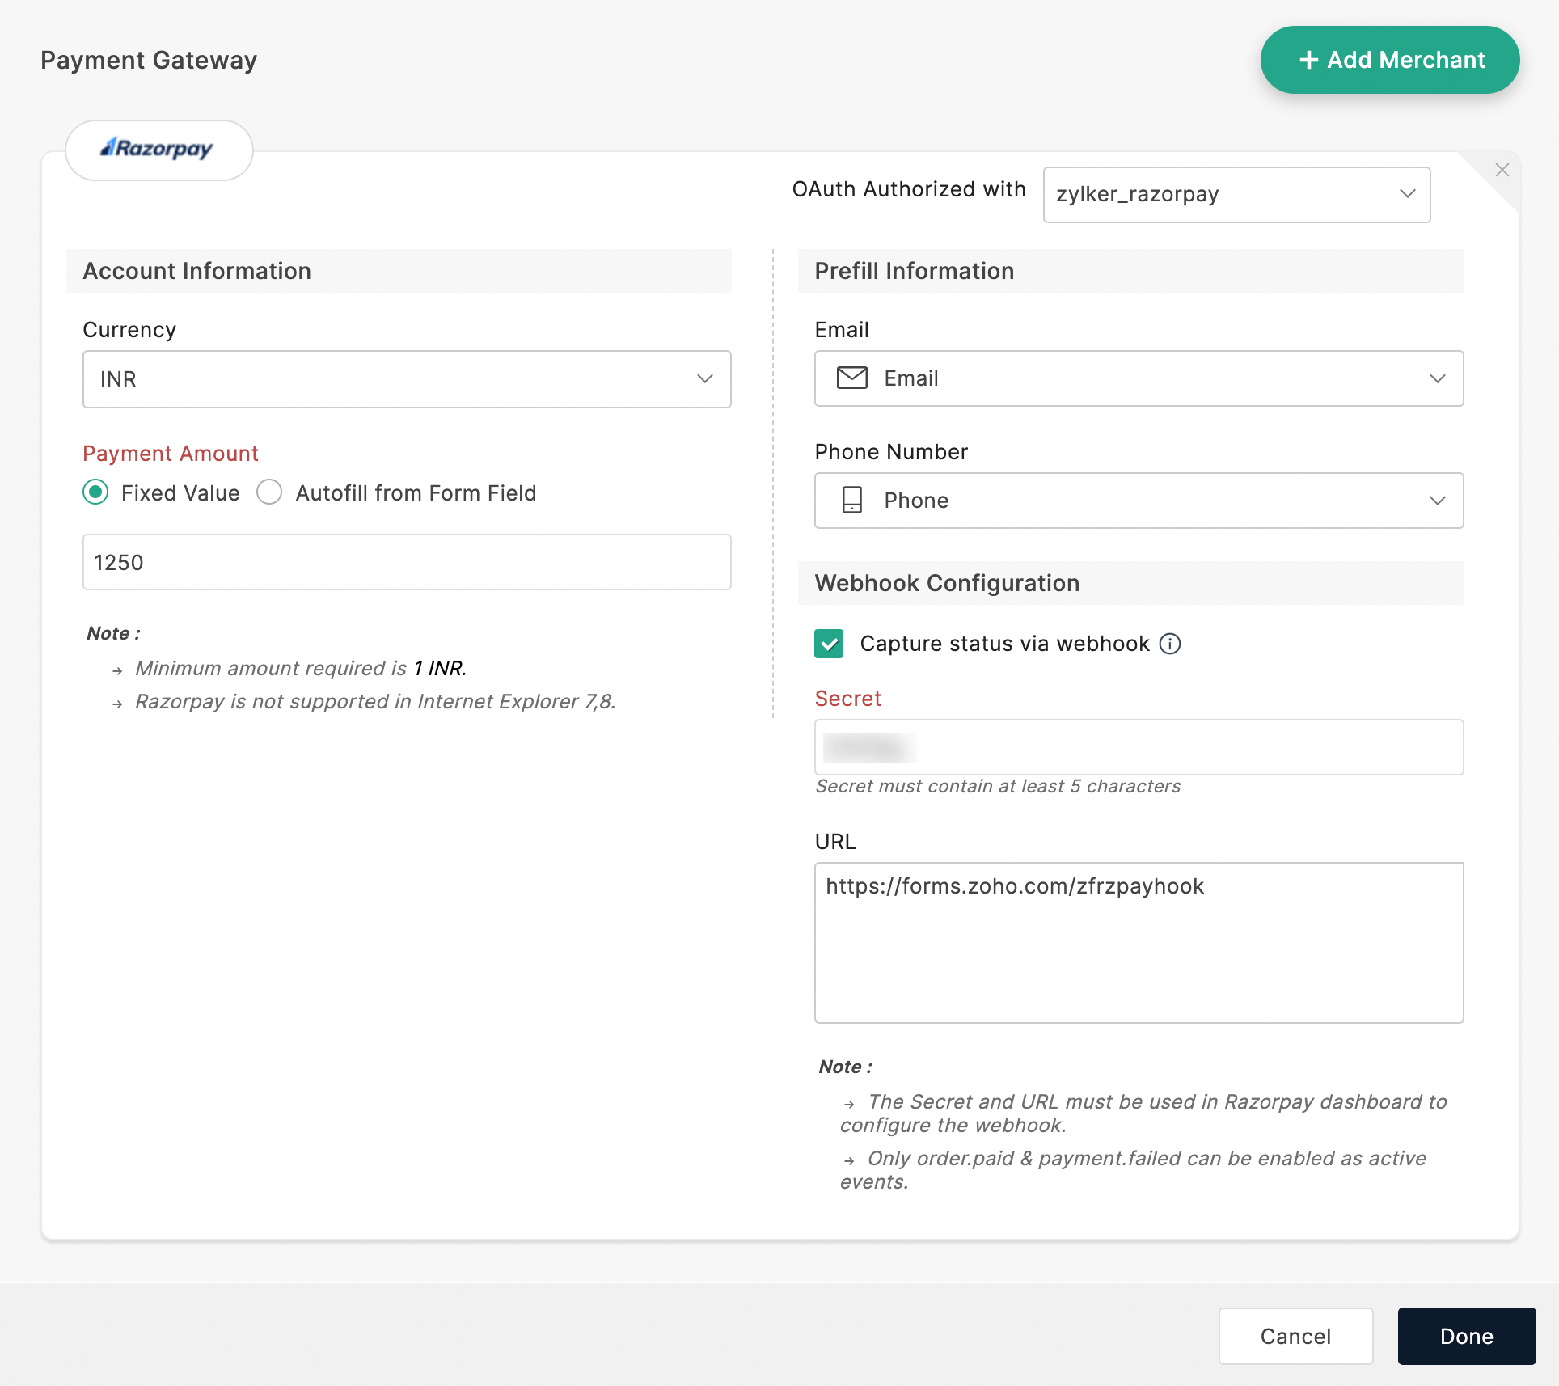Click the phone device icon
The width and height of the screenshot is (1559, 1386).
pos(851,500)
